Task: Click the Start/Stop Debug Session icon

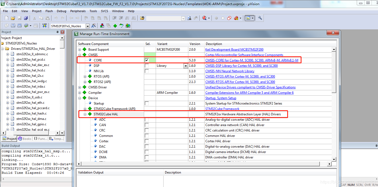Action: pos(204,18)
